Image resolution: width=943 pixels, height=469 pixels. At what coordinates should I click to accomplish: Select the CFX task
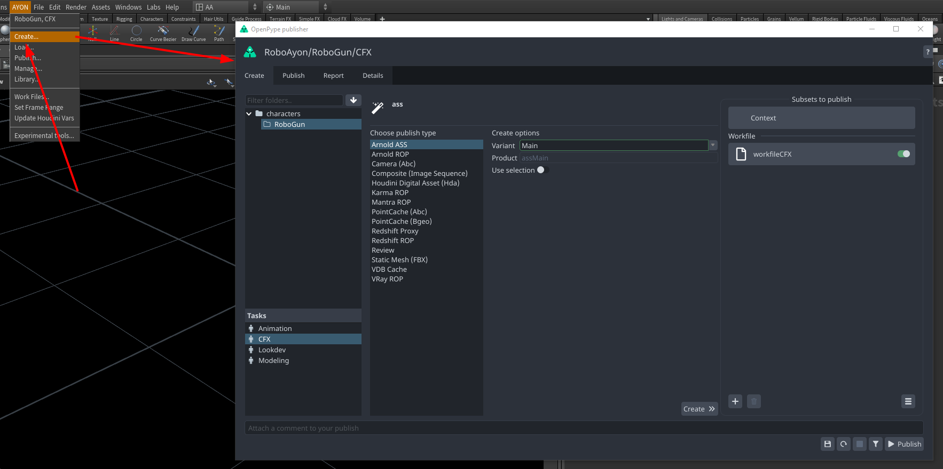[x=303, y=339]
